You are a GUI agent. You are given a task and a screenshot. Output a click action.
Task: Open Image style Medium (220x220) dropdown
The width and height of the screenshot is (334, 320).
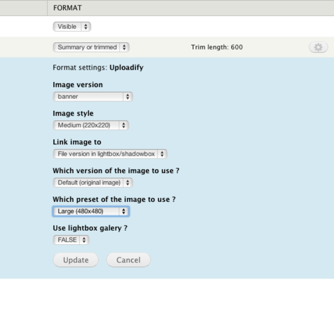91,125
